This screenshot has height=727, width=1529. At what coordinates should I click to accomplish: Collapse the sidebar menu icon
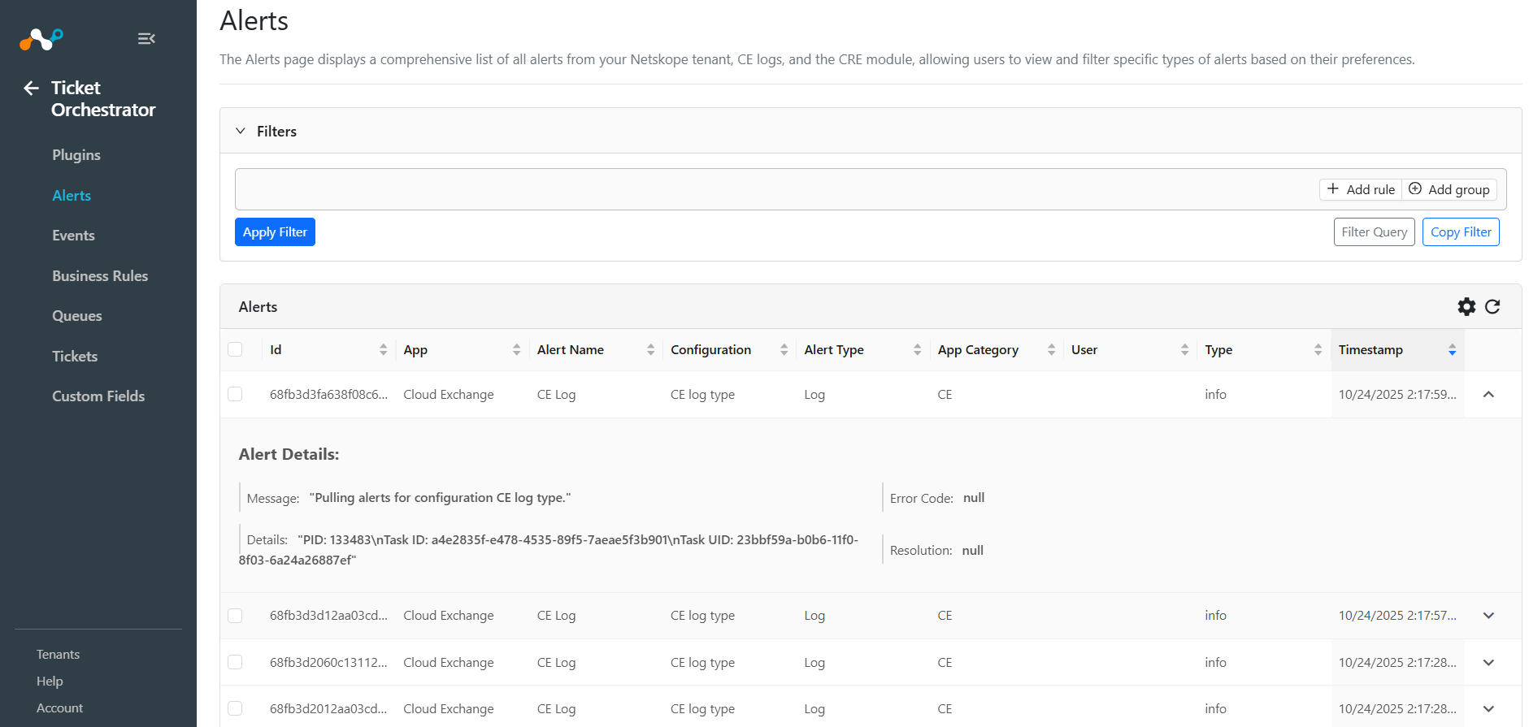tap(146, 38)
